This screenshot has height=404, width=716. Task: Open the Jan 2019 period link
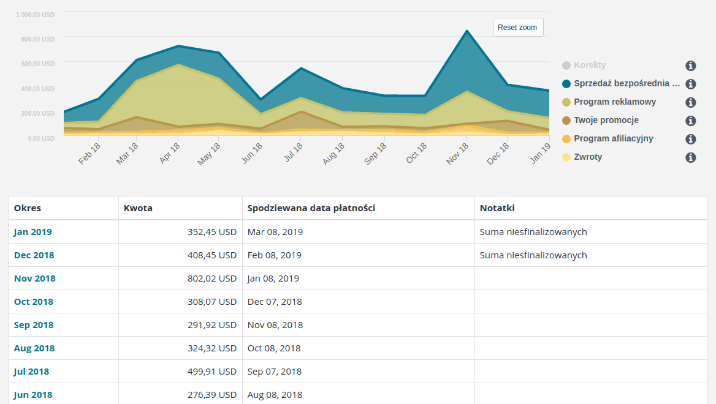[33, 231]
